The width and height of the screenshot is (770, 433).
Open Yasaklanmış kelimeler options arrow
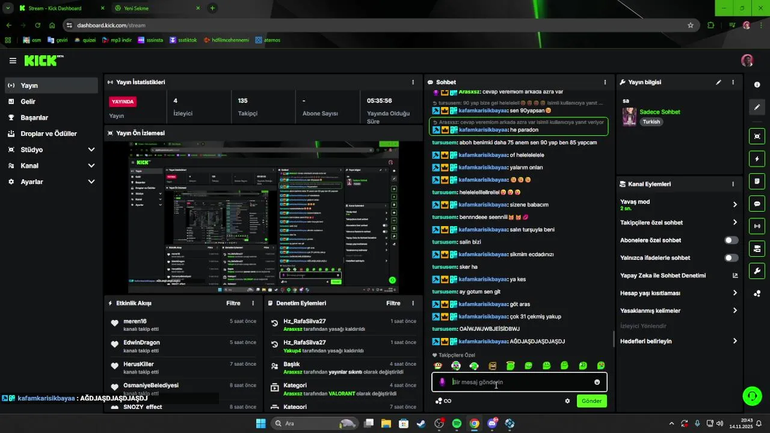[735, 311]
